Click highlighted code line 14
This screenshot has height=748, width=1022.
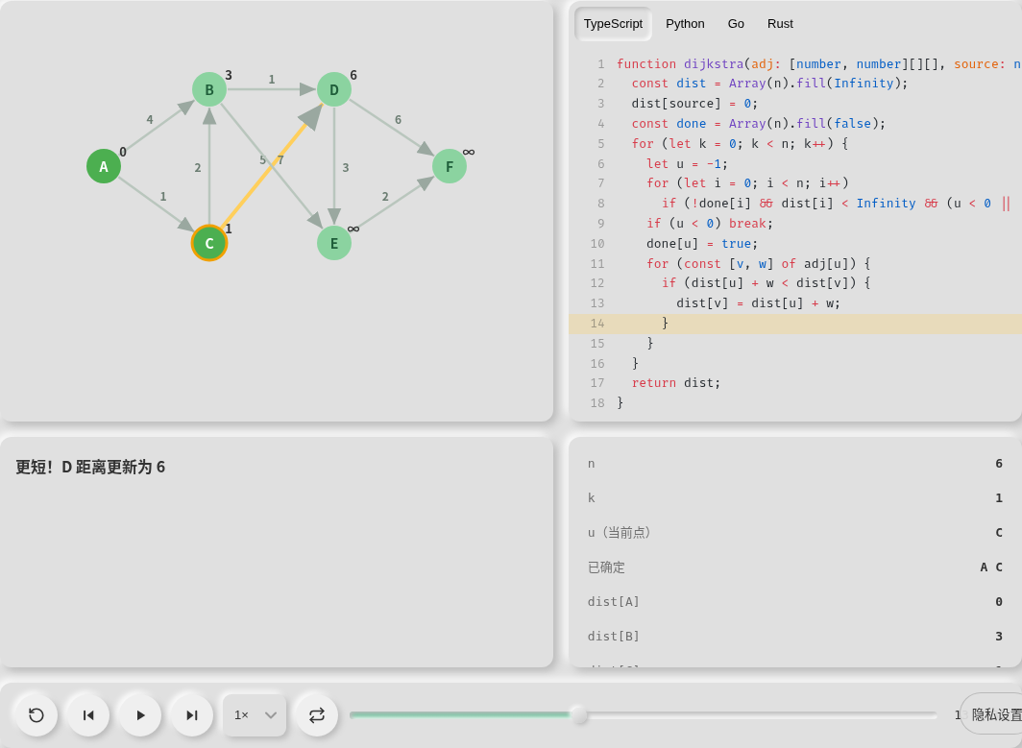795,324
